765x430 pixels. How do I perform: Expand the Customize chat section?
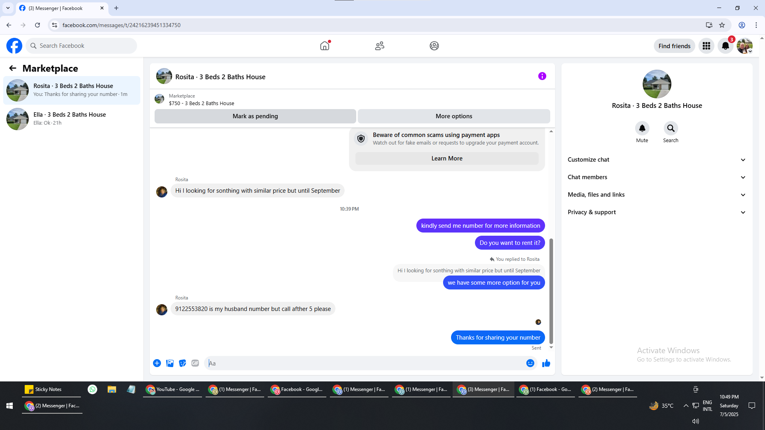click(657, 160)
